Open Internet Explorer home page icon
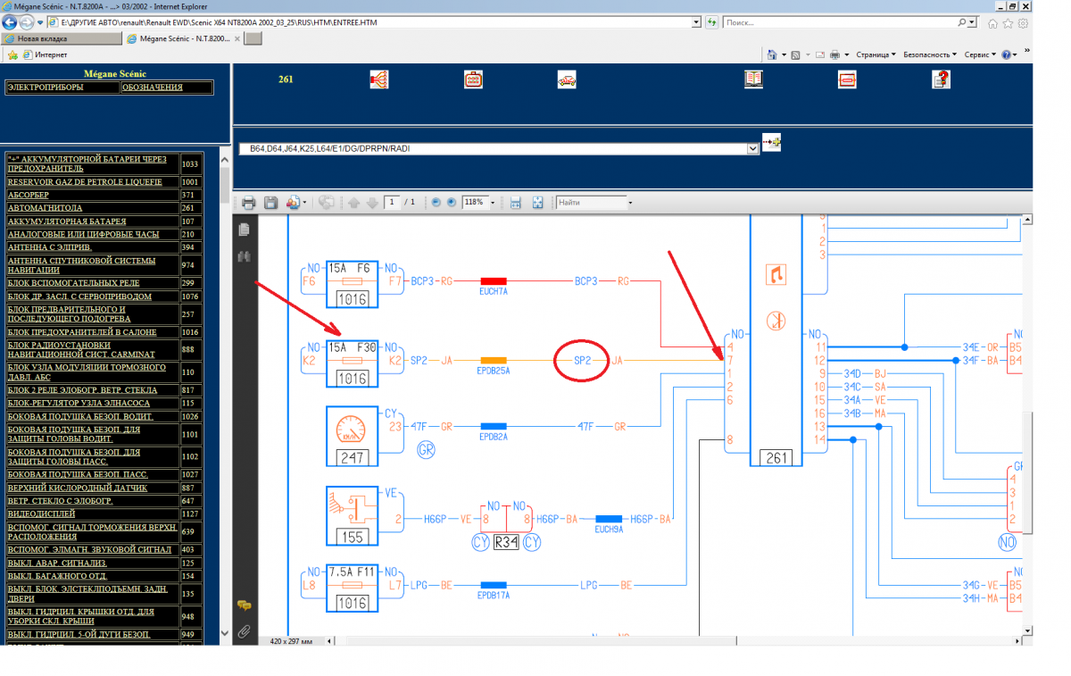The height and width of the screenshot is (676, 1071). point(992,22)
